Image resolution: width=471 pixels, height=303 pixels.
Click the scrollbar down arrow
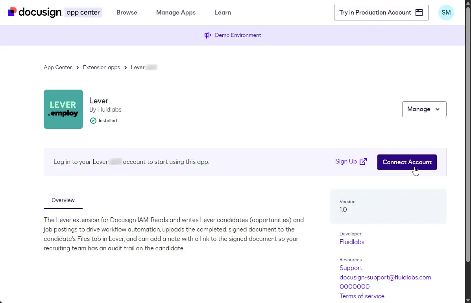[x=468, y=300]
